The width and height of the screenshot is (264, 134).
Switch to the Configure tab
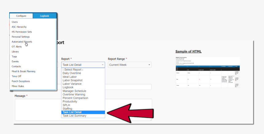(x=21, y=16)
